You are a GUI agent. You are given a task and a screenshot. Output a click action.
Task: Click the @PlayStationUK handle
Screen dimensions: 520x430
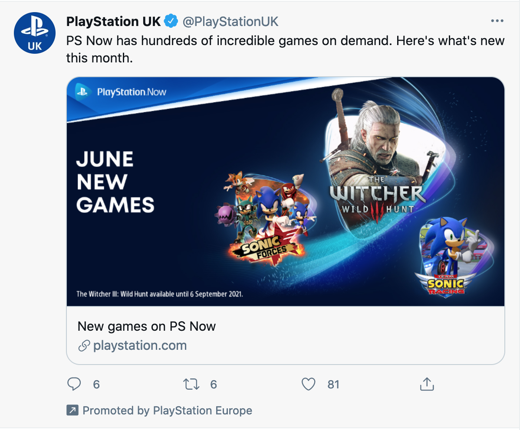tap(230, 21)
